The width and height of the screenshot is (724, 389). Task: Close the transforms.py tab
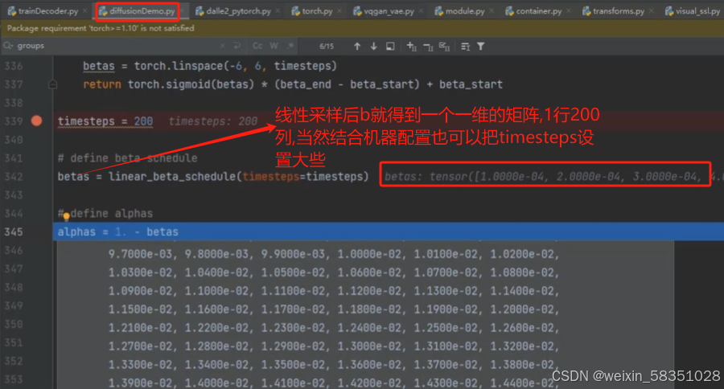(x=651, y=11)
